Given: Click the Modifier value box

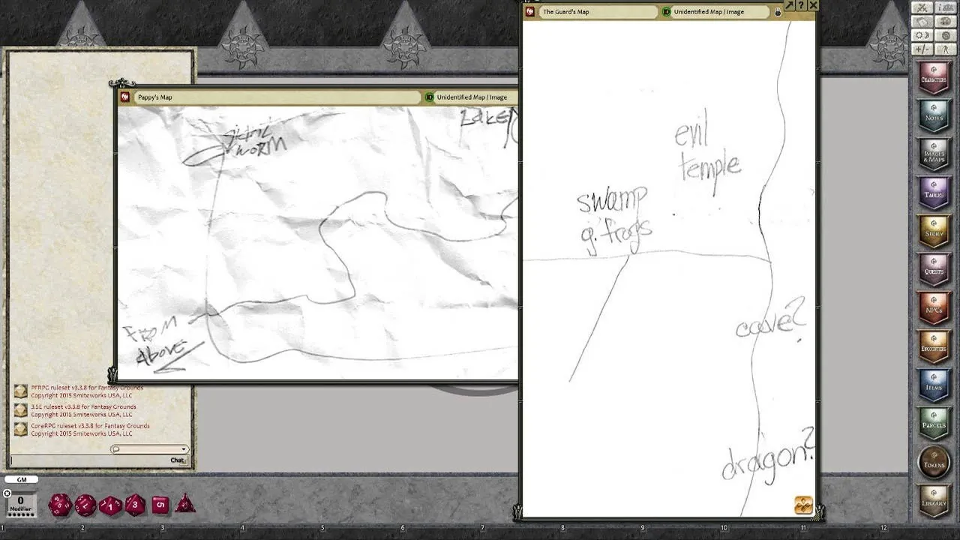Looking at the screenshot, I should 20,504.
